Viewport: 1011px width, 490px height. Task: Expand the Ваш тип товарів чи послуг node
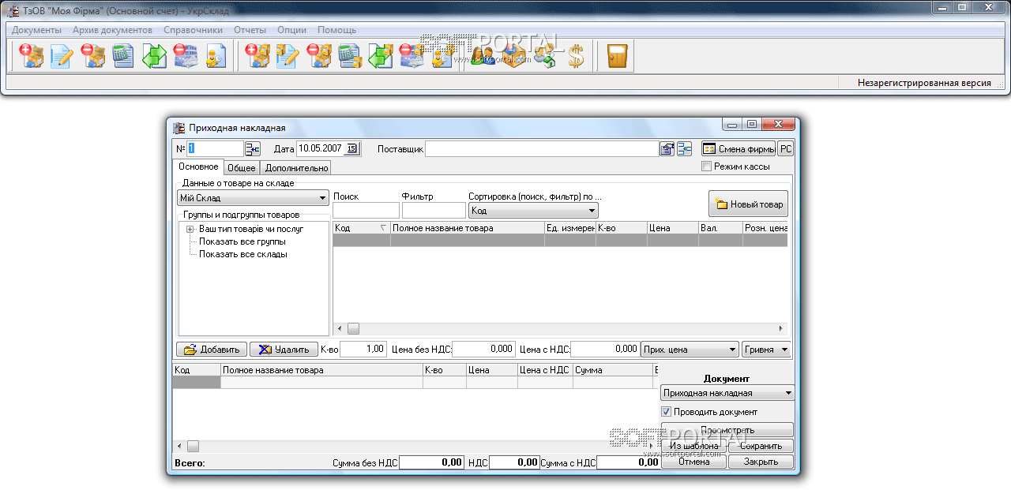[190, 229]
